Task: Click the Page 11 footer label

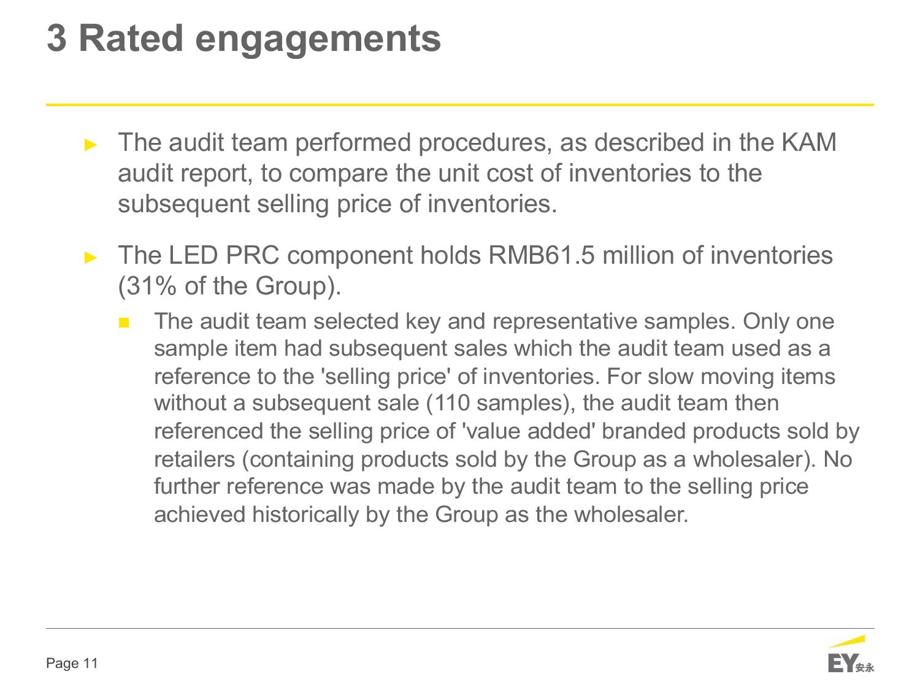Action: point(72,663)
